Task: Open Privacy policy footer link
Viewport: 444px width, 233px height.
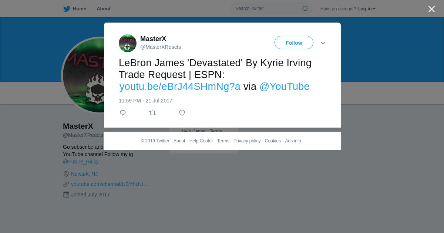Action: click(247, 141)
